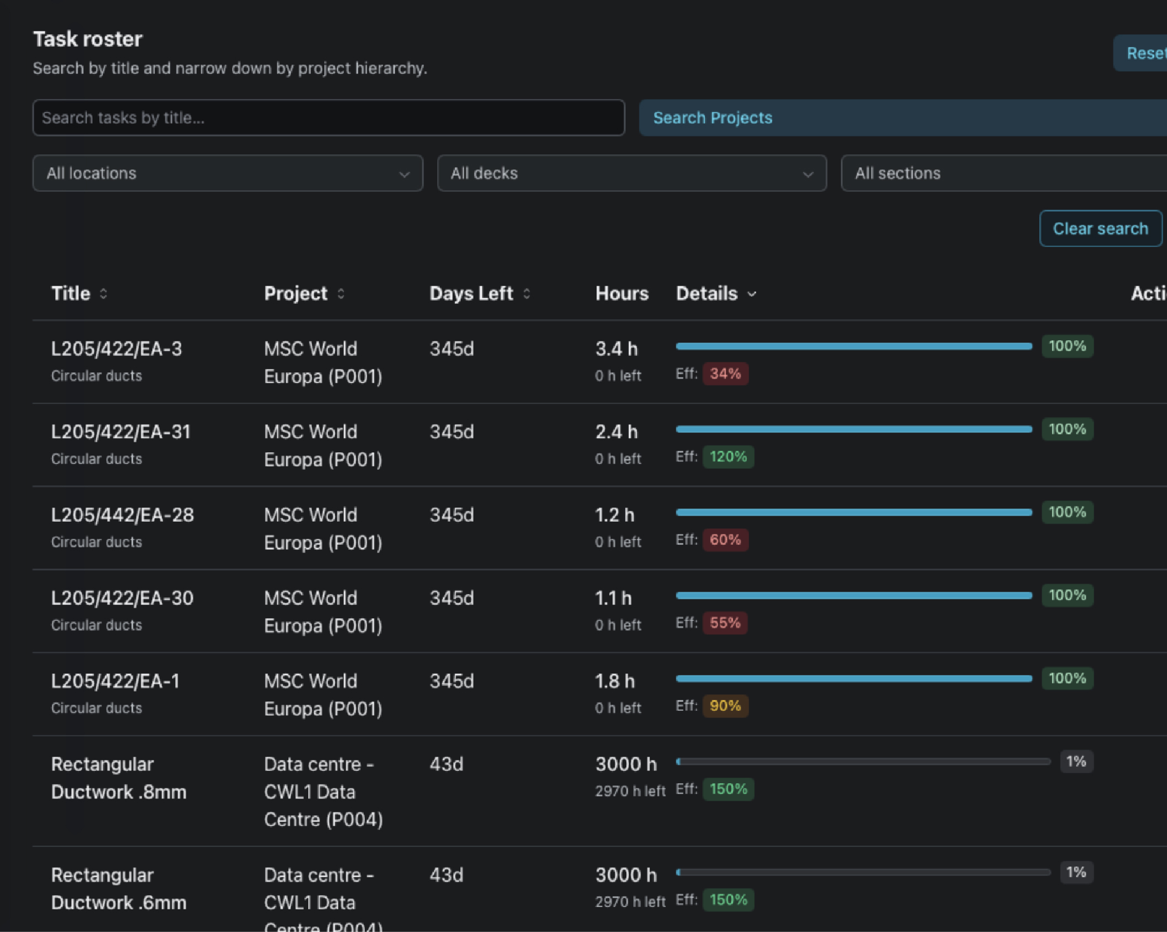Click the 120% efficiency badge
The height and width of the screenshot is (932, 1167).
pyautogui.click(x=728, y=457)
